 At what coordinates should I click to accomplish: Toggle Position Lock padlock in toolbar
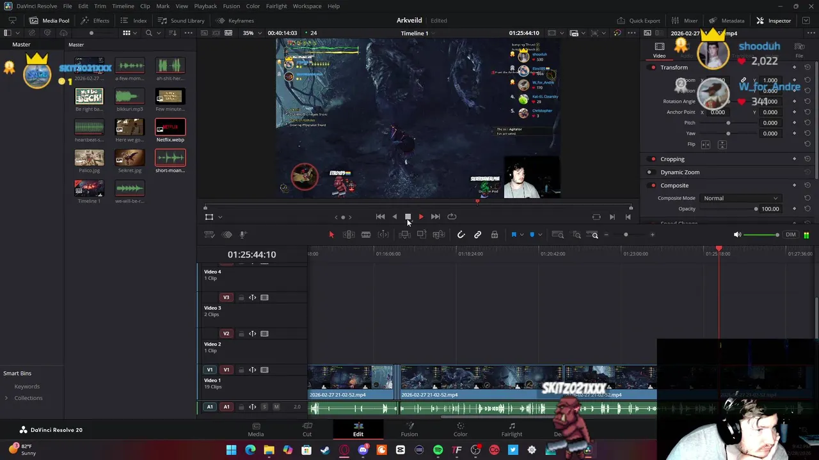pos(495,235)
